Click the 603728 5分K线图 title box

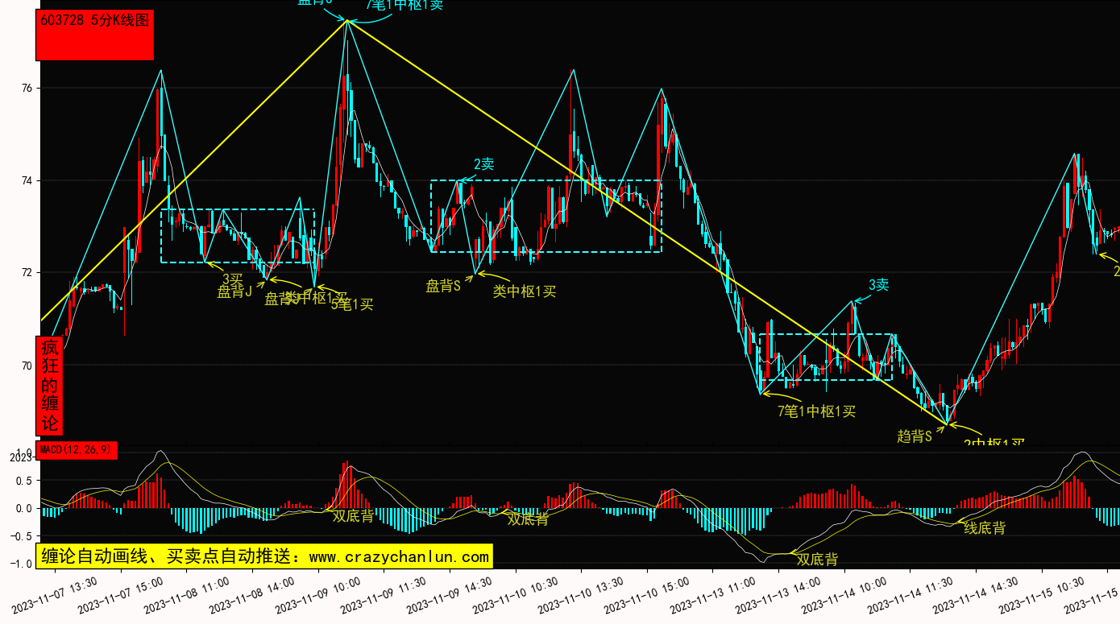coord(95,36)
